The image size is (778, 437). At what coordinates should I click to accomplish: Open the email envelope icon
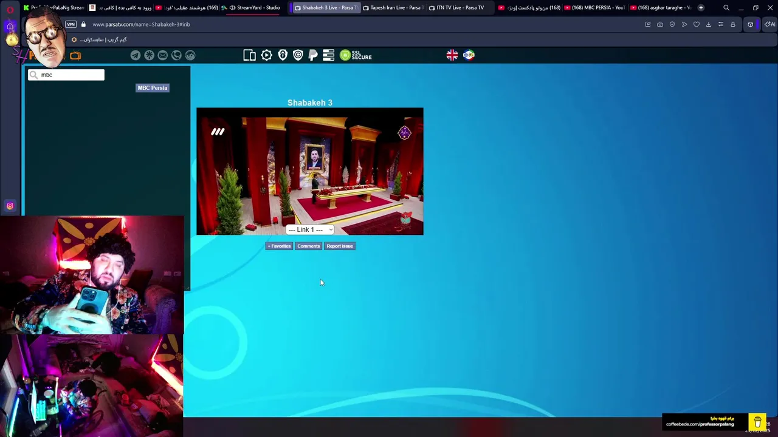click(163, 55)
